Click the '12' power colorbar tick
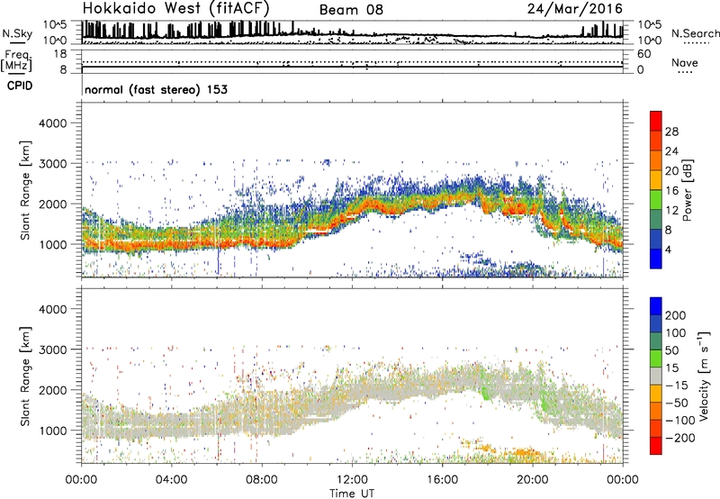The image size is (720, 499). (x=671, y=210)
